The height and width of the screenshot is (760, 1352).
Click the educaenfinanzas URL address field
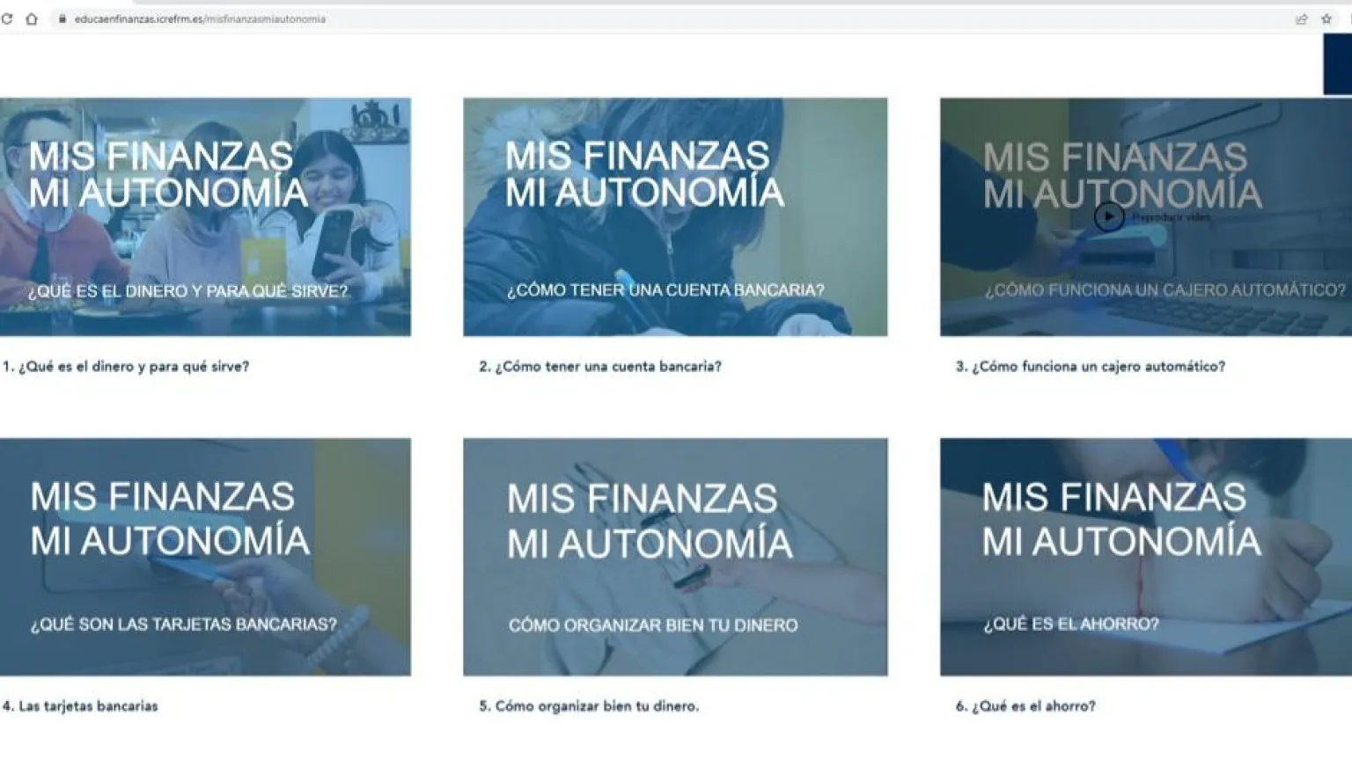[x=200, y=18]
